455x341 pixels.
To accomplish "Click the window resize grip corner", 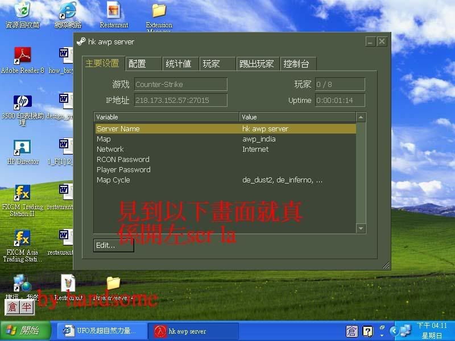I will point(386,265).
